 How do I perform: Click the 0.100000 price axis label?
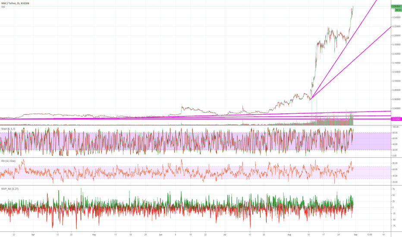coord(396,81)
